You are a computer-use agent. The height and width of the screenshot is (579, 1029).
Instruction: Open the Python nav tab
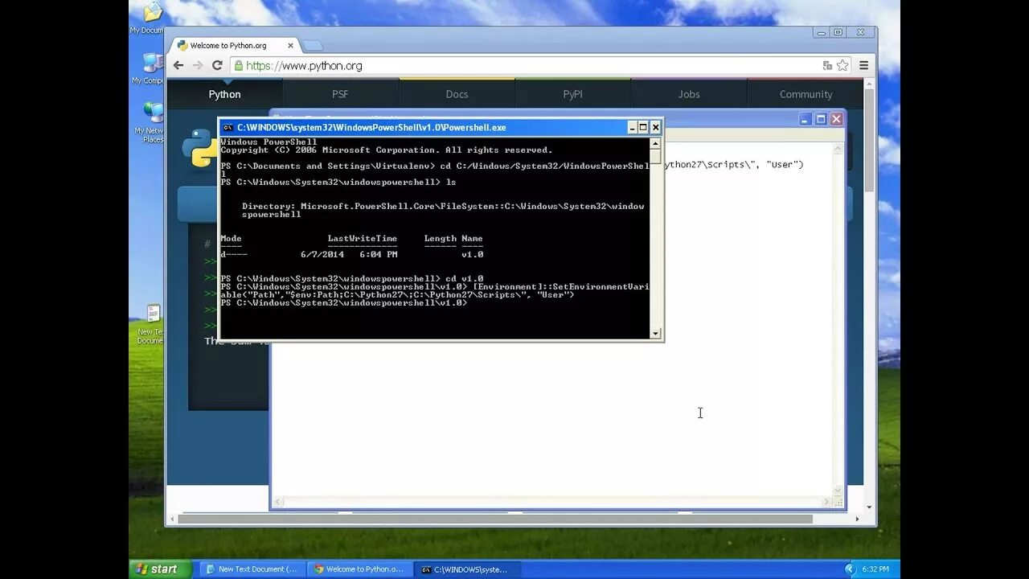pos(224,94)
